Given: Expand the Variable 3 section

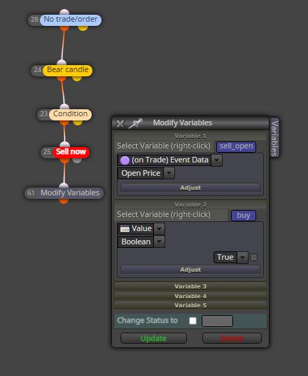Looking at the screenshot, I should pyautogui.click(x=190, y=286).
